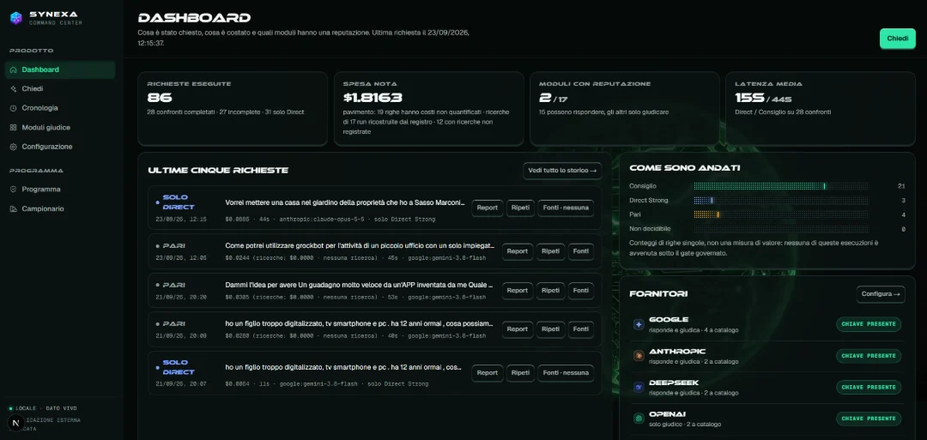This screenshot has width=927, height=440.
Task: Click the Pari progress bar
Action: [781, 215]
